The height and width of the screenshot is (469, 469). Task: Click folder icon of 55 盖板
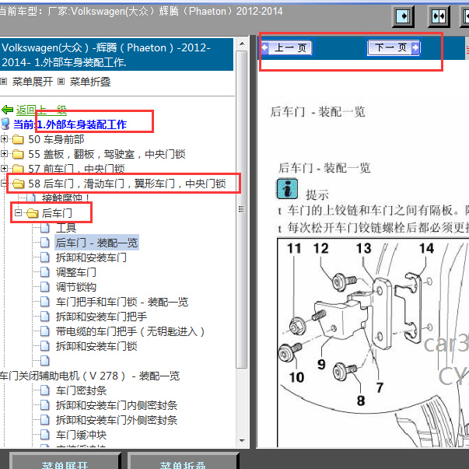click(x=18, y=154)
